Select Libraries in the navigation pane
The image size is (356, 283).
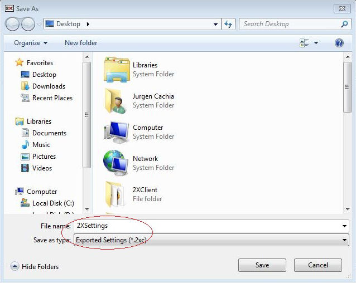click(x=39, y=121)
